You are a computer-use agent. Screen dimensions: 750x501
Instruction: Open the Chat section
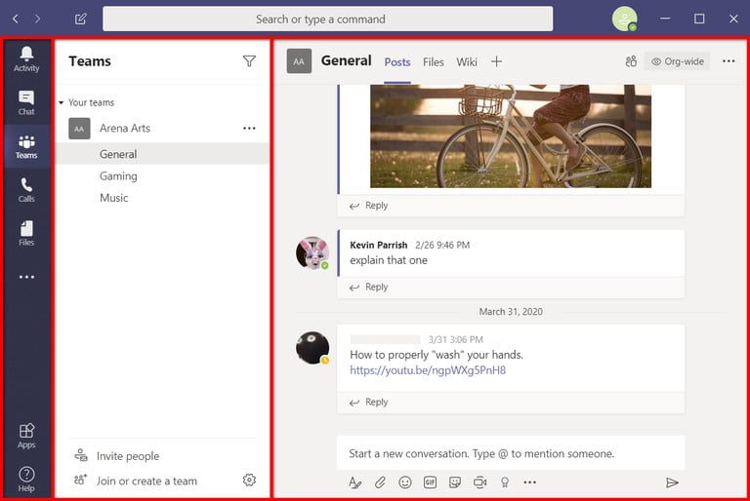click(x=26, y=102)
